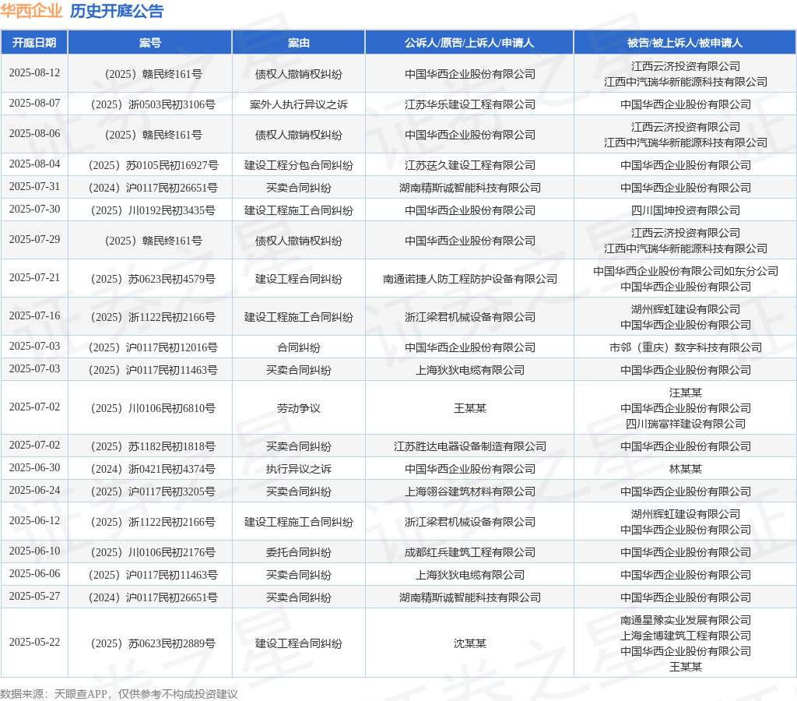Click defendant 汪某某

coord(685,393)
